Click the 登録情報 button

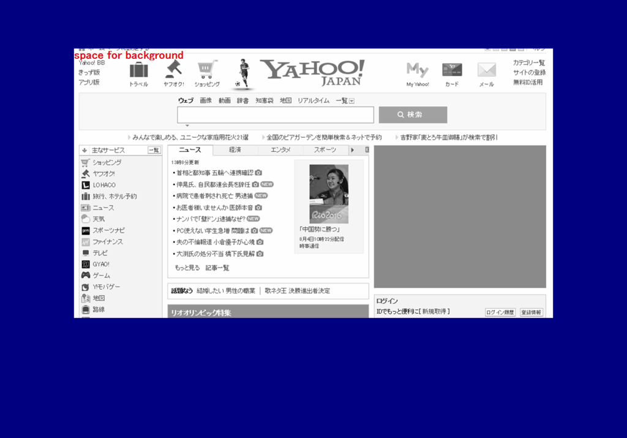531,312
